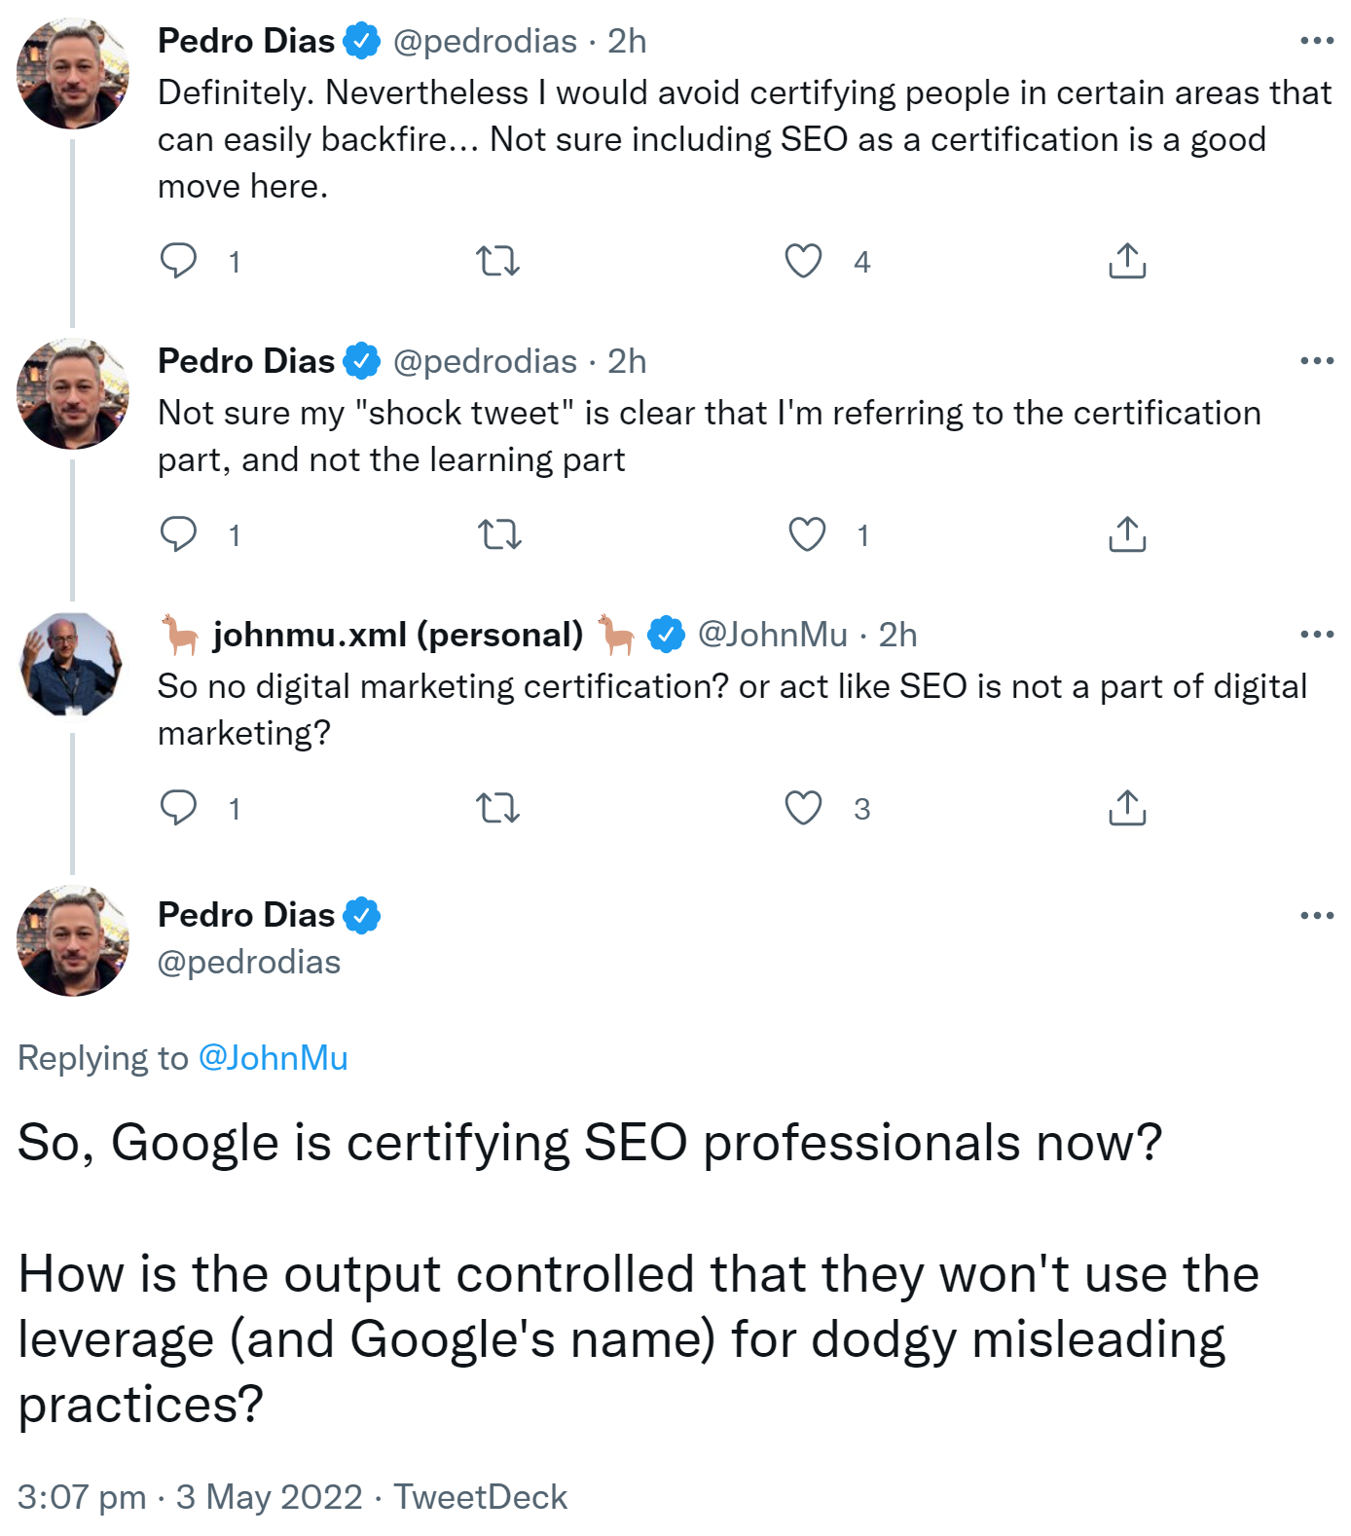Open more options on the expanded bottom tweet
Screen dimensions: 1351x1536
1319,913
